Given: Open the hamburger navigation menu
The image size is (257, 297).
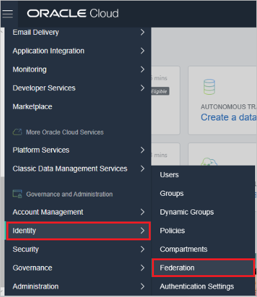Looking at the screenshot, I should pos(8,14).
